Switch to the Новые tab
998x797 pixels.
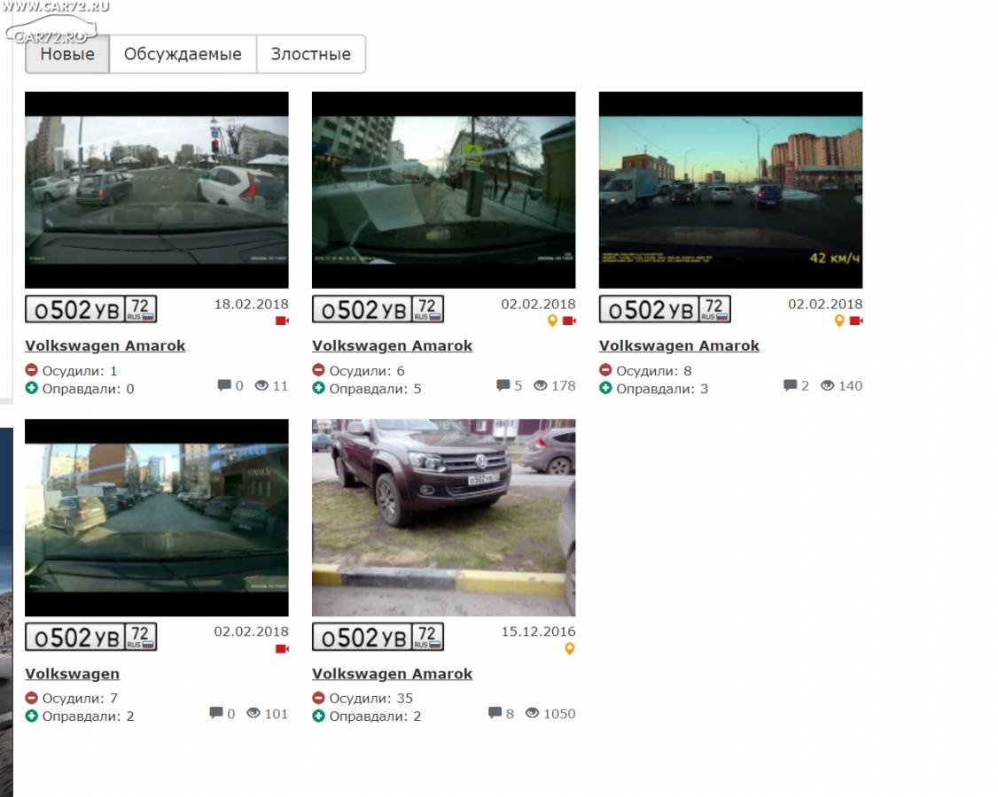coord(67,54)
